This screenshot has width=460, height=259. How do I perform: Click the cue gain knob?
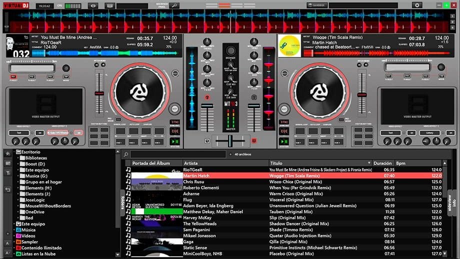pyautogui.click(x=230, y=92)
